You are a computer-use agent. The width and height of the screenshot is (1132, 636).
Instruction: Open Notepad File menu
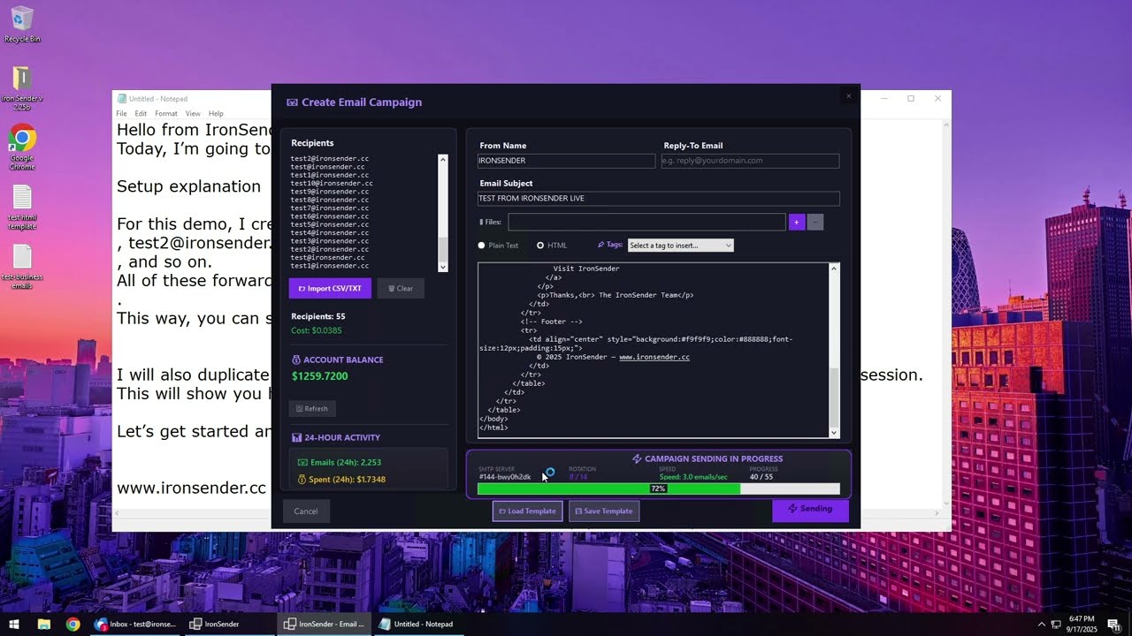click(x=122, y=114)
